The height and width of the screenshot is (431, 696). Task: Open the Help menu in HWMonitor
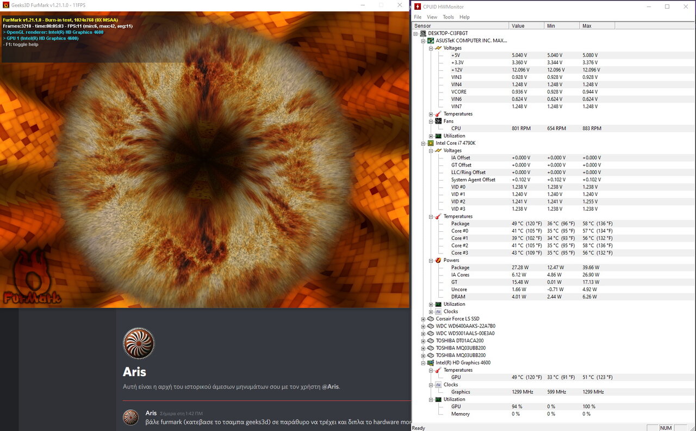point(464,17)
